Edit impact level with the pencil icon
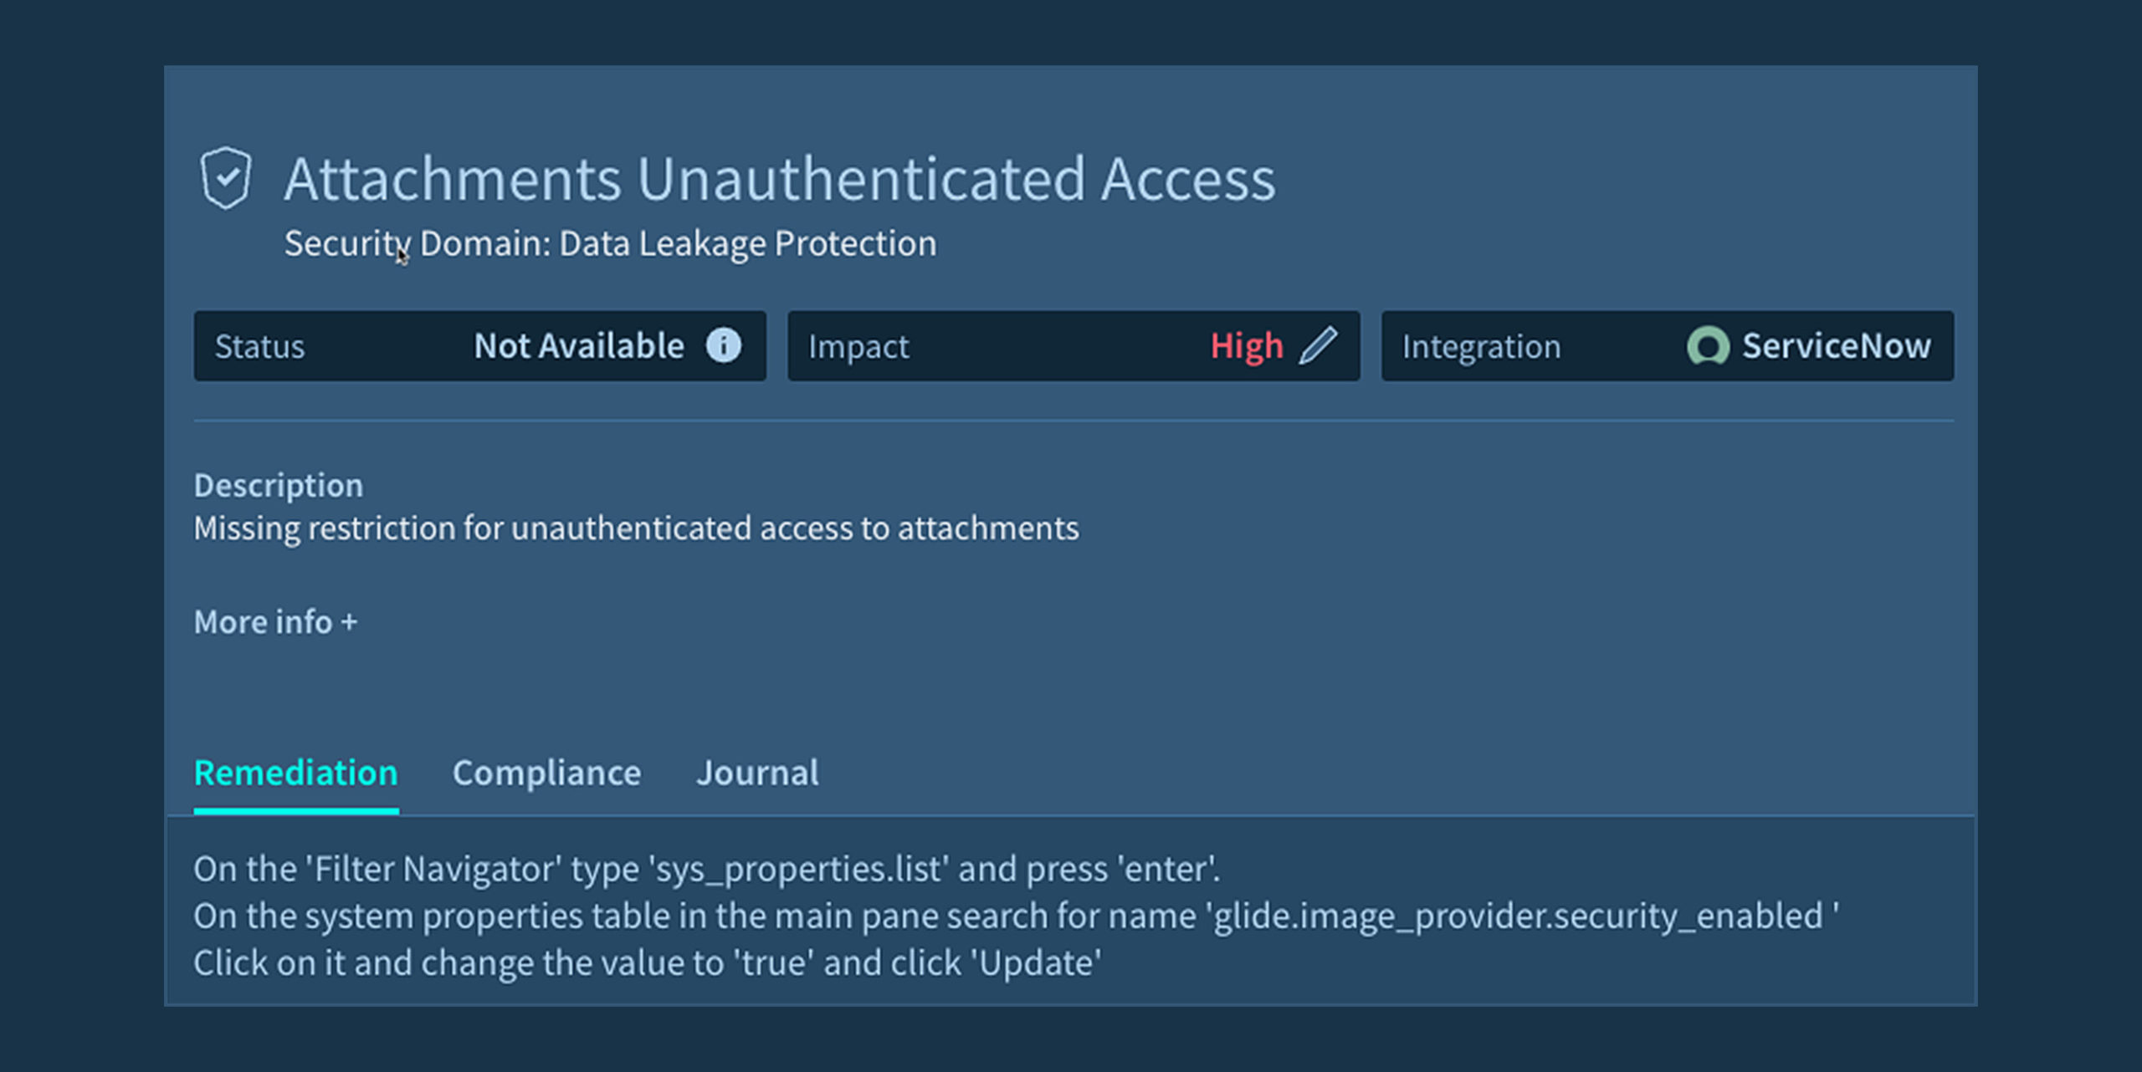 [1318, 345]
